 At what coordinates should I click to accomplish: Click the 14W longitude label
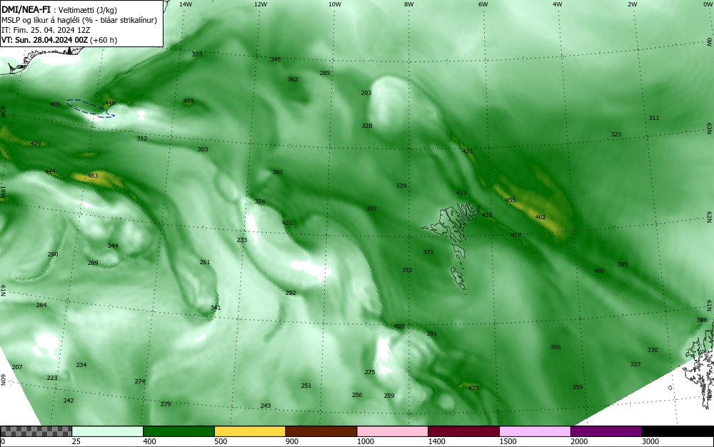[x=186, y=4]
